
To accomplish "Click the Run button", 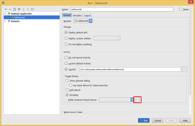I will [144, 120].
